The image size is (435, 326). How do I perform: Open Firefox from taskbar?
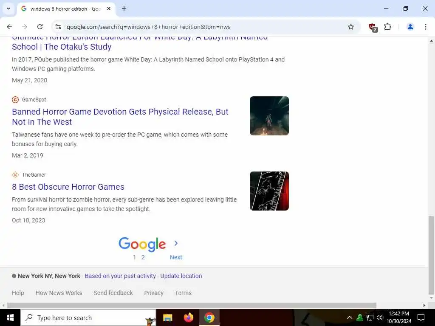pos(188,318)
